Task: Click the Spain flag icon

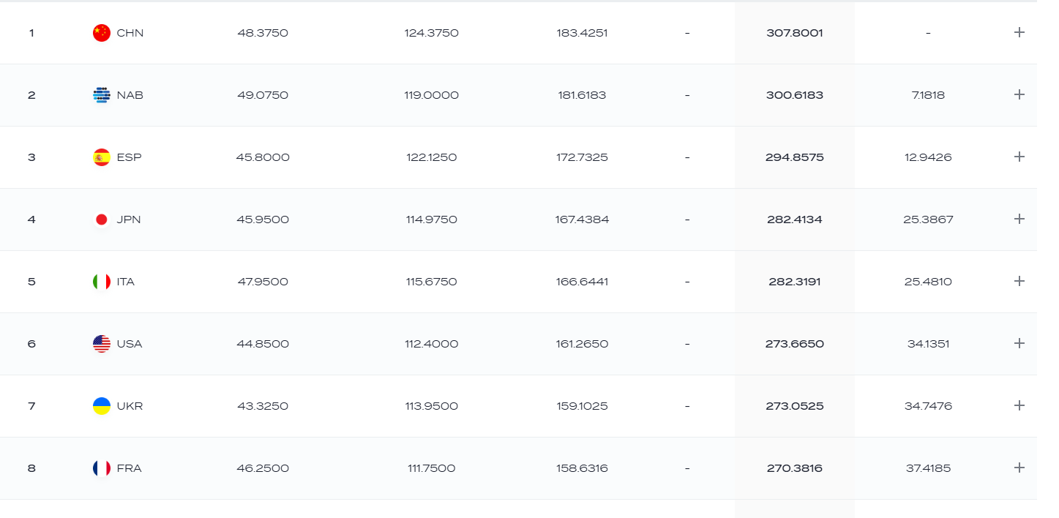Action: pyautogui.click(x=102, y=157)
